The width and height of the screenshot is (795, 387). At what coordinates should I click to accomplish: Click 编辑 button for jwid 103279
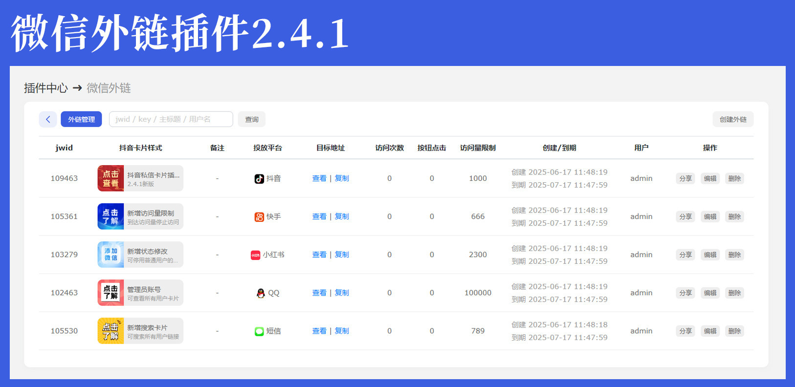[x=710, y=255]
